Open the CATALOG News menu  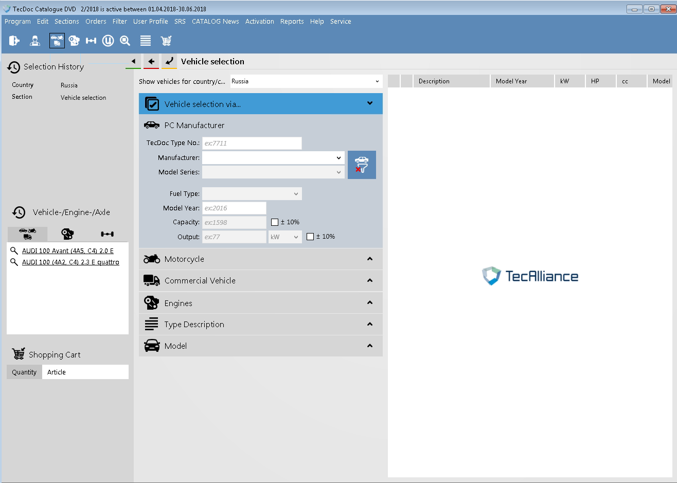[215, 22]
